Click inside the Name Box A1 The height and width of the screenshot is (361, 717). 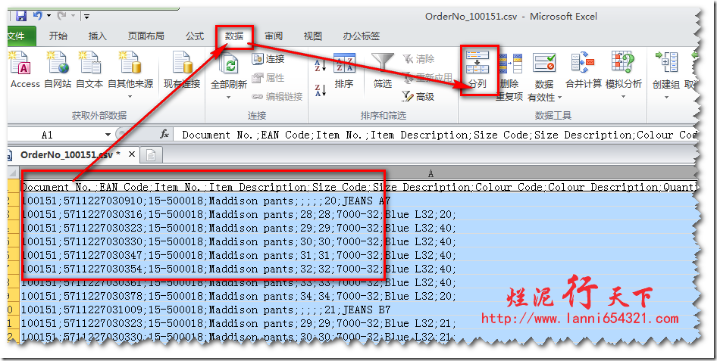pyautogui.click(x=47, y=135)
